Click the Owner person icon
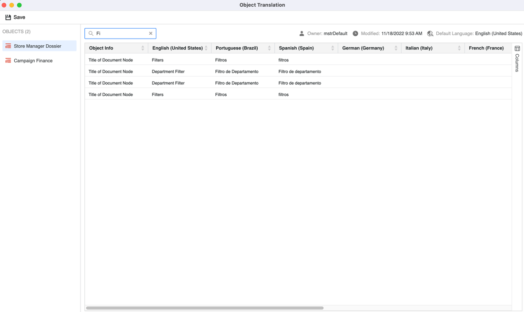524x312 pixels. point(302,33)
